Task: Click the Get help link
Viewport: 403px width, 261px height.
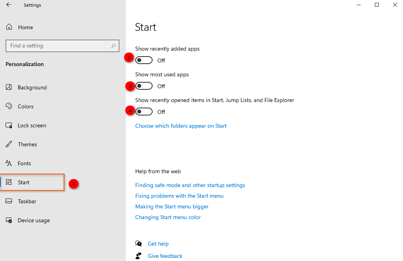Action: click(x=158, y=244)
